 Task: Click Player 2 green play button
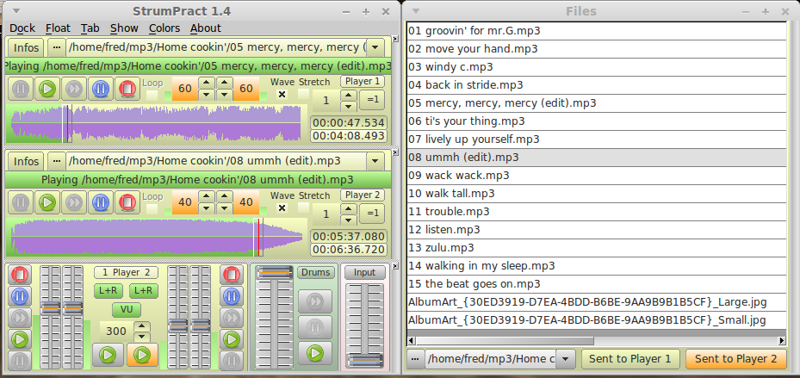click(47, 202)
